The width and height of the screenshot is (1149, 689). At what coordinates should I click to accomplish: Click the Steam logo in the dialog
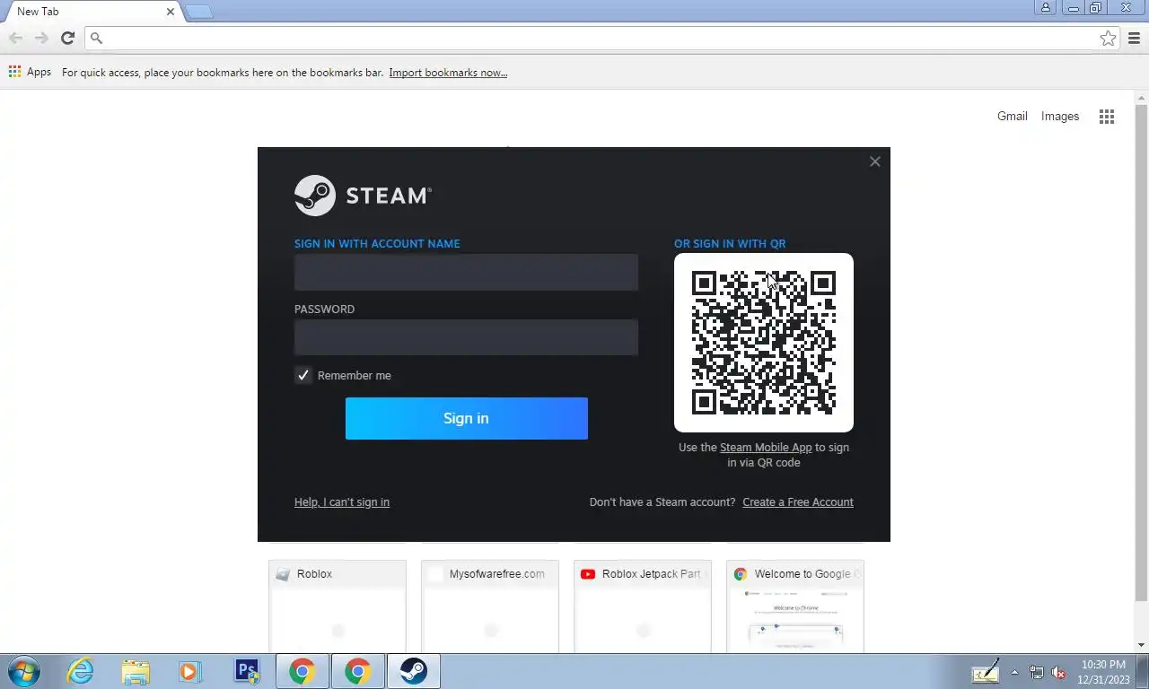click(x=363, y=196)
